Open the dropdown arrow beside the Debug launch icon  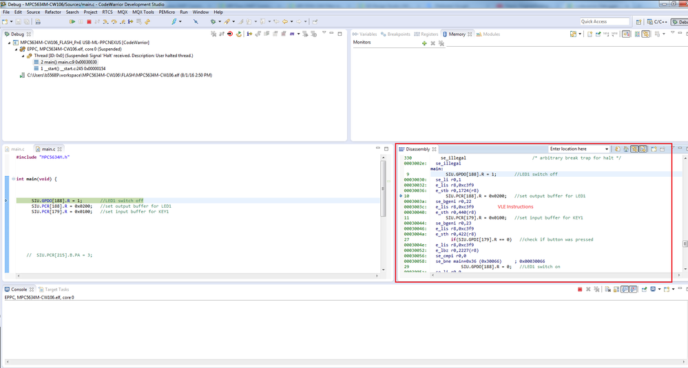(220, 21)
